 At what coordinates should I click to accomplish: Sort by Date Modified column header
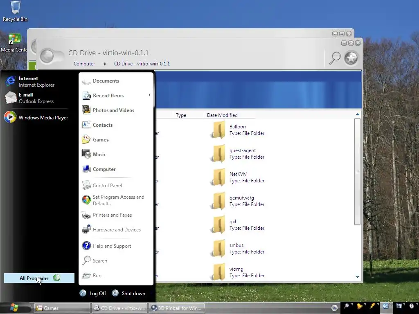pyautogui.click(x=222, y=115)
